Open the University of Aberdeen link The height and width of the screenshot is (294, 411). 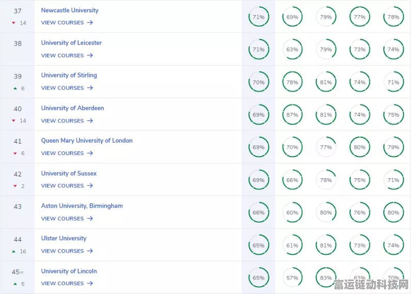[72, 108]
